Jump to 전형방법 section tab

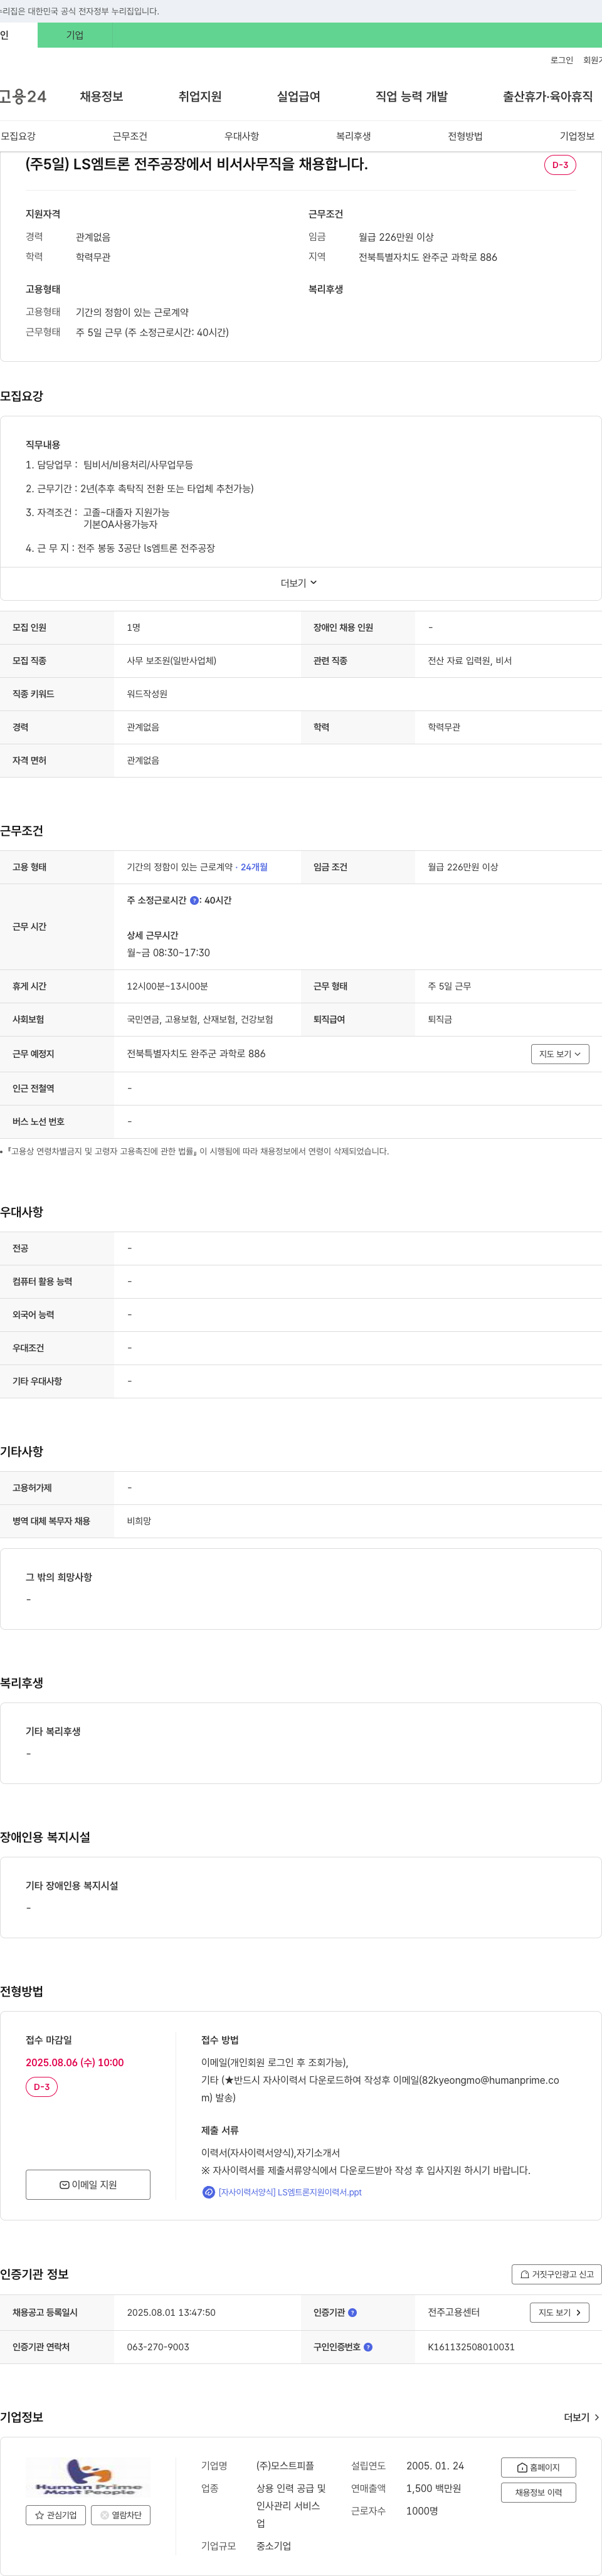(x=465, y=136)
